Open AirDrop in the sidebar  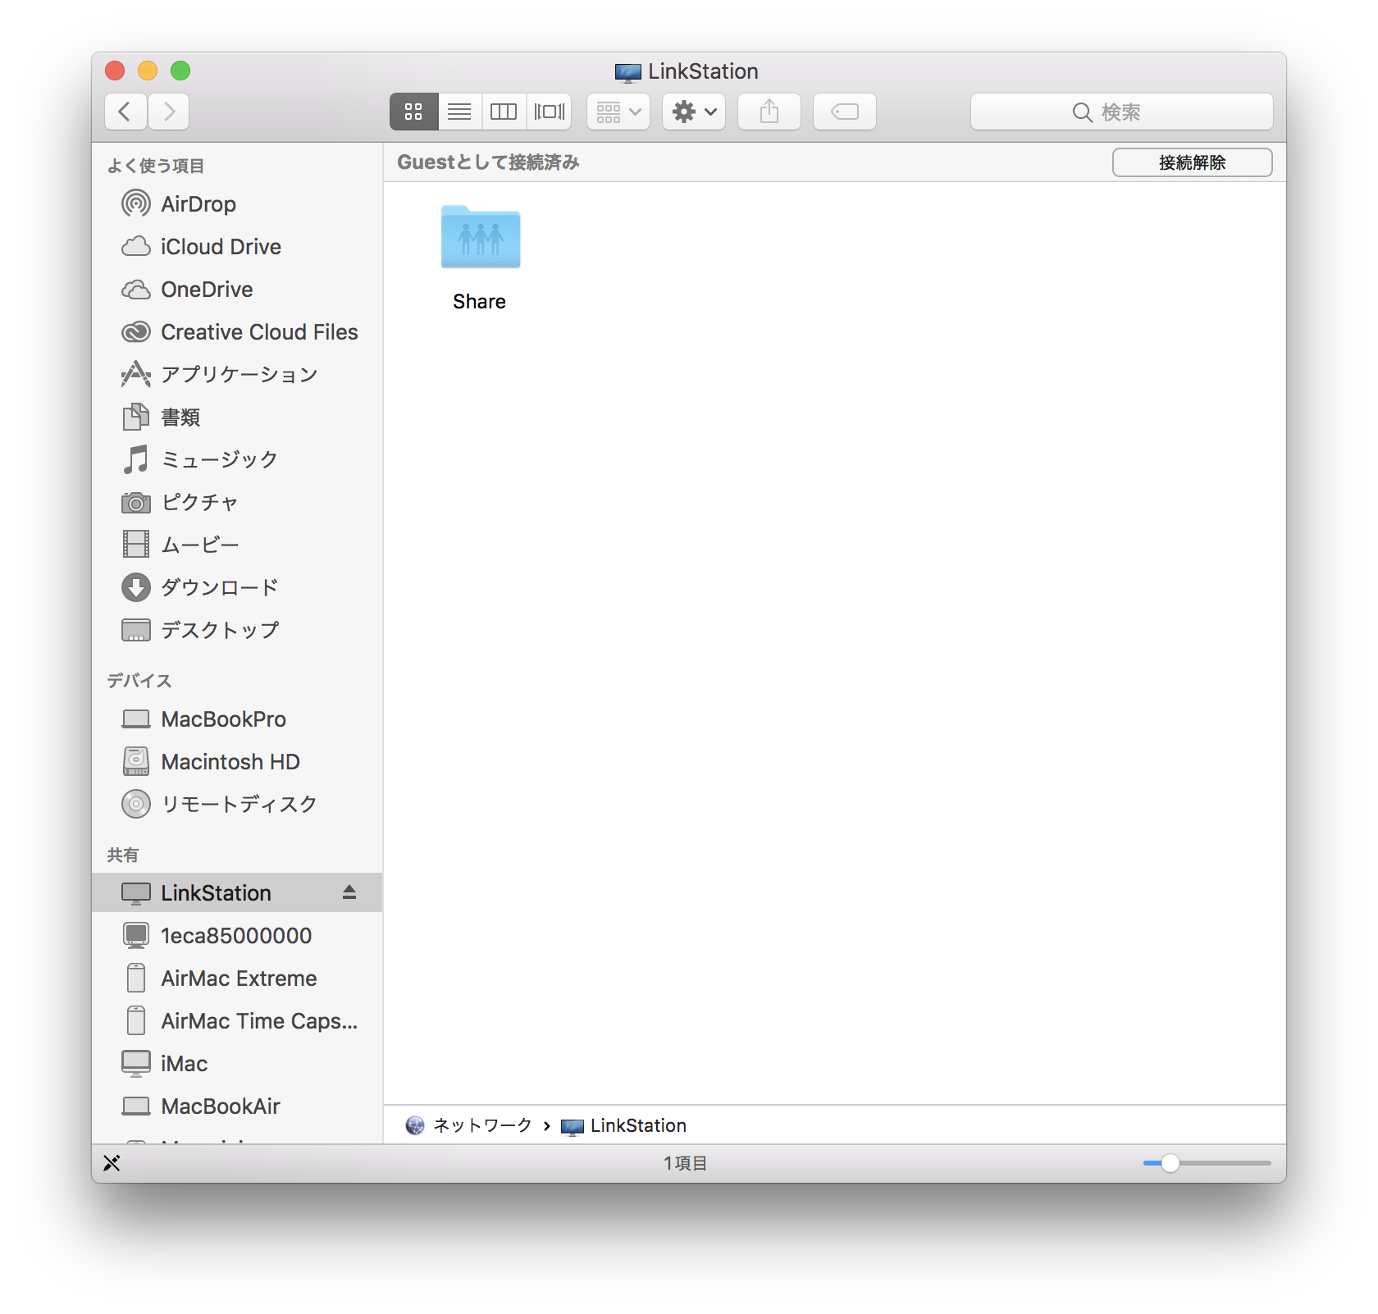pyautogui.click(x=237, y=203)
